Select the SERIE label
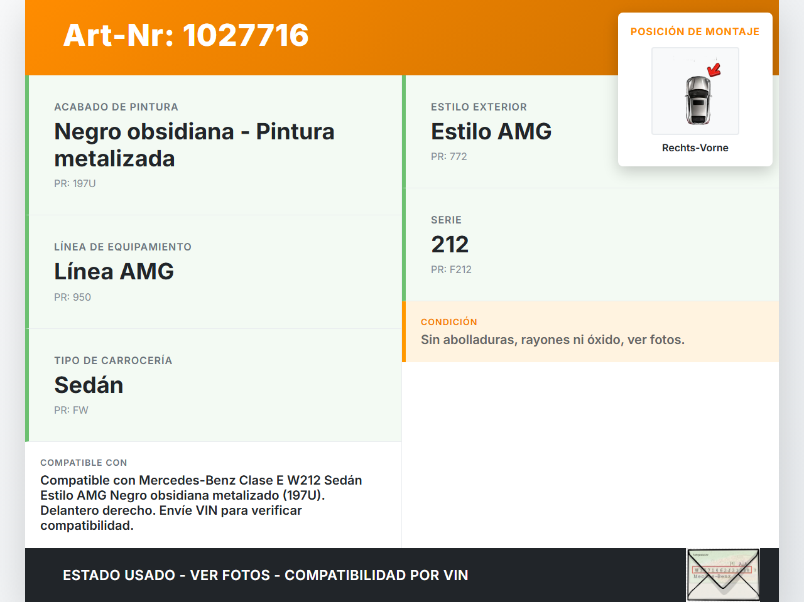804x602 pixels. click(x=446, y=220)
